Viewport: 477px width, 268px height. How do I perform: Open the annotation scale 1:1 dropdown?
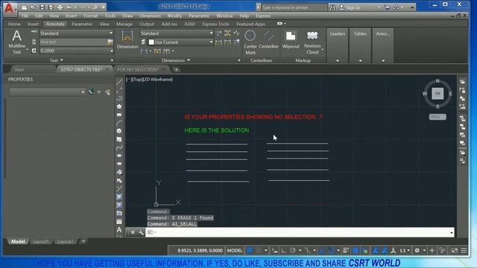coord(404,250)
